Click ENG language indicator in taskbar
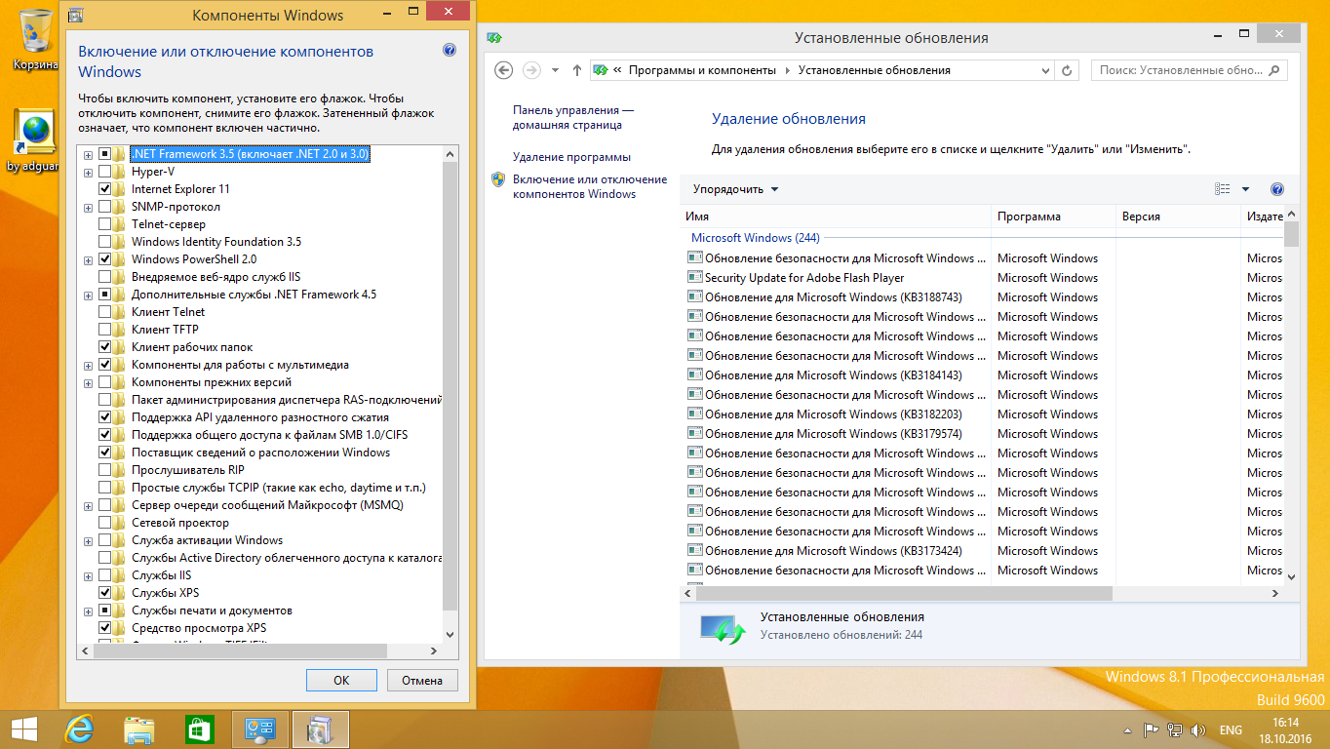 [1231, 730]
